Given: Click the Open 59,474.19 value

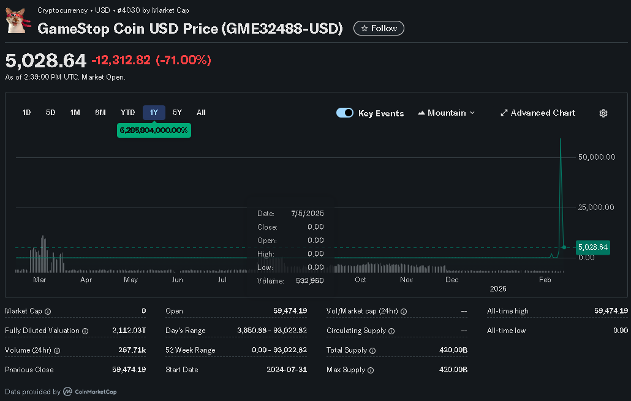Looking at the screenshot, I should 290,310.
